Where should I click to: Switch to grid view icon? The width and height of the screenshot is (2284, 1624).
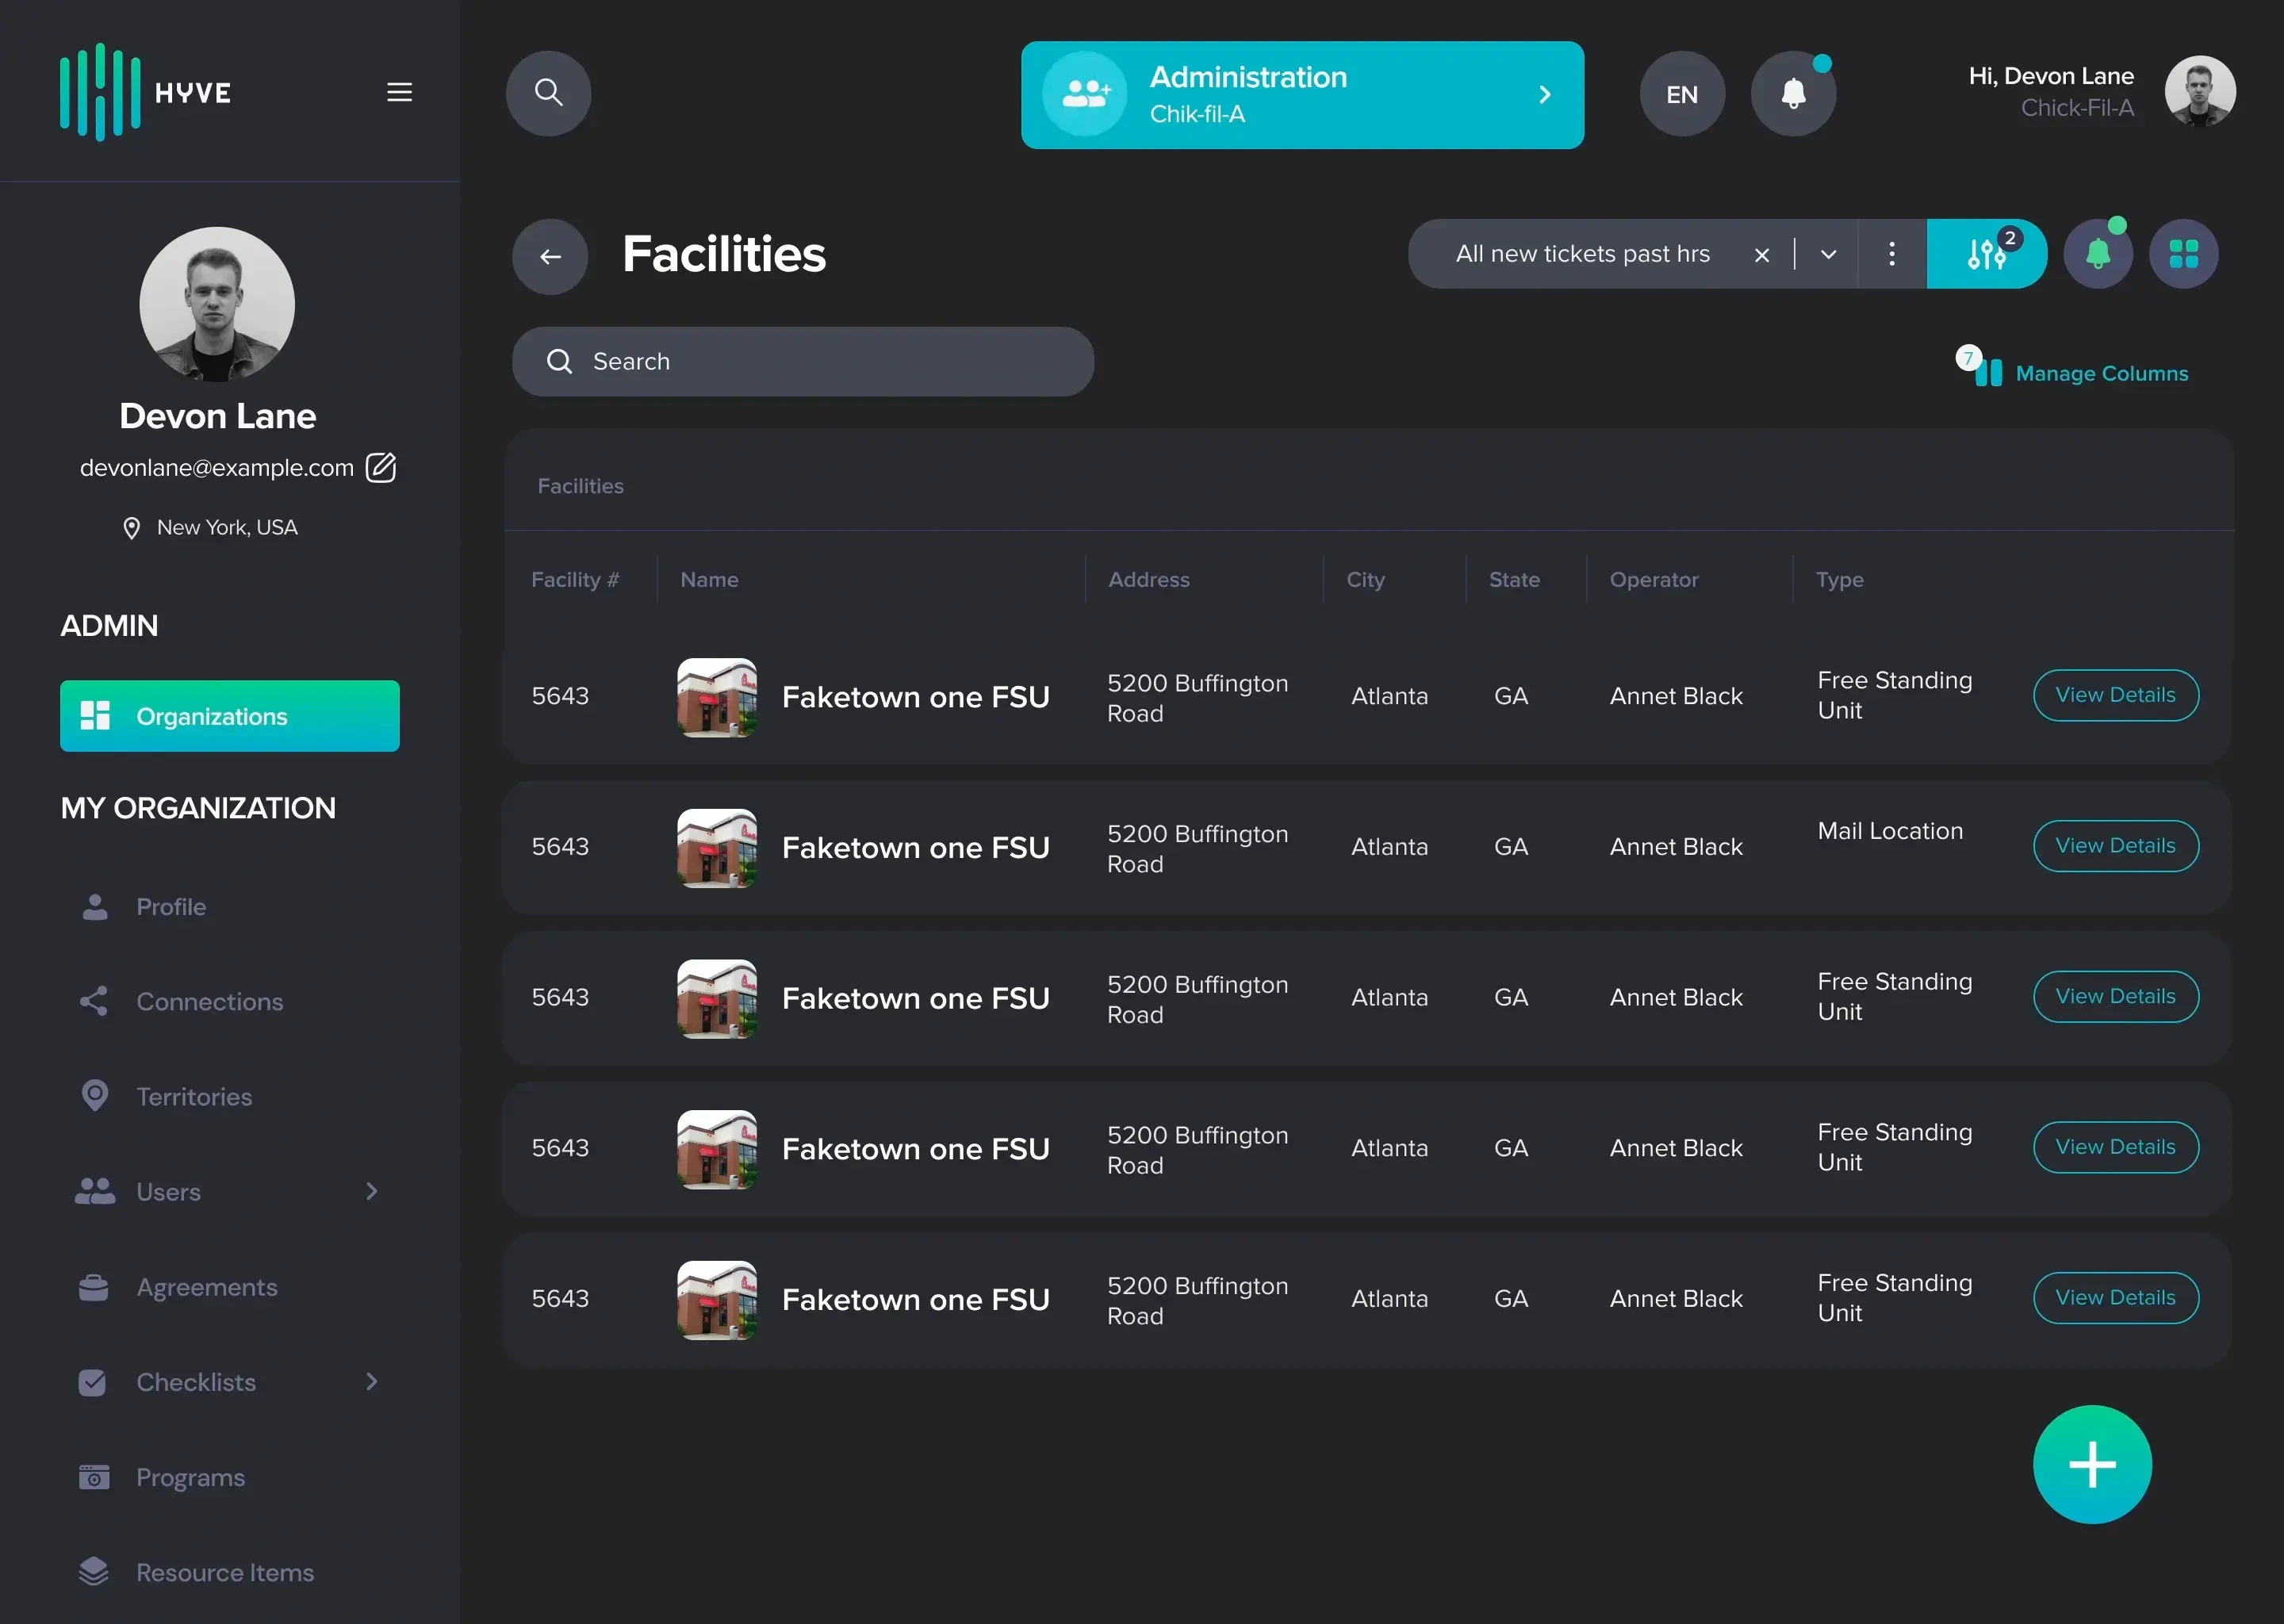[2183, 254]
